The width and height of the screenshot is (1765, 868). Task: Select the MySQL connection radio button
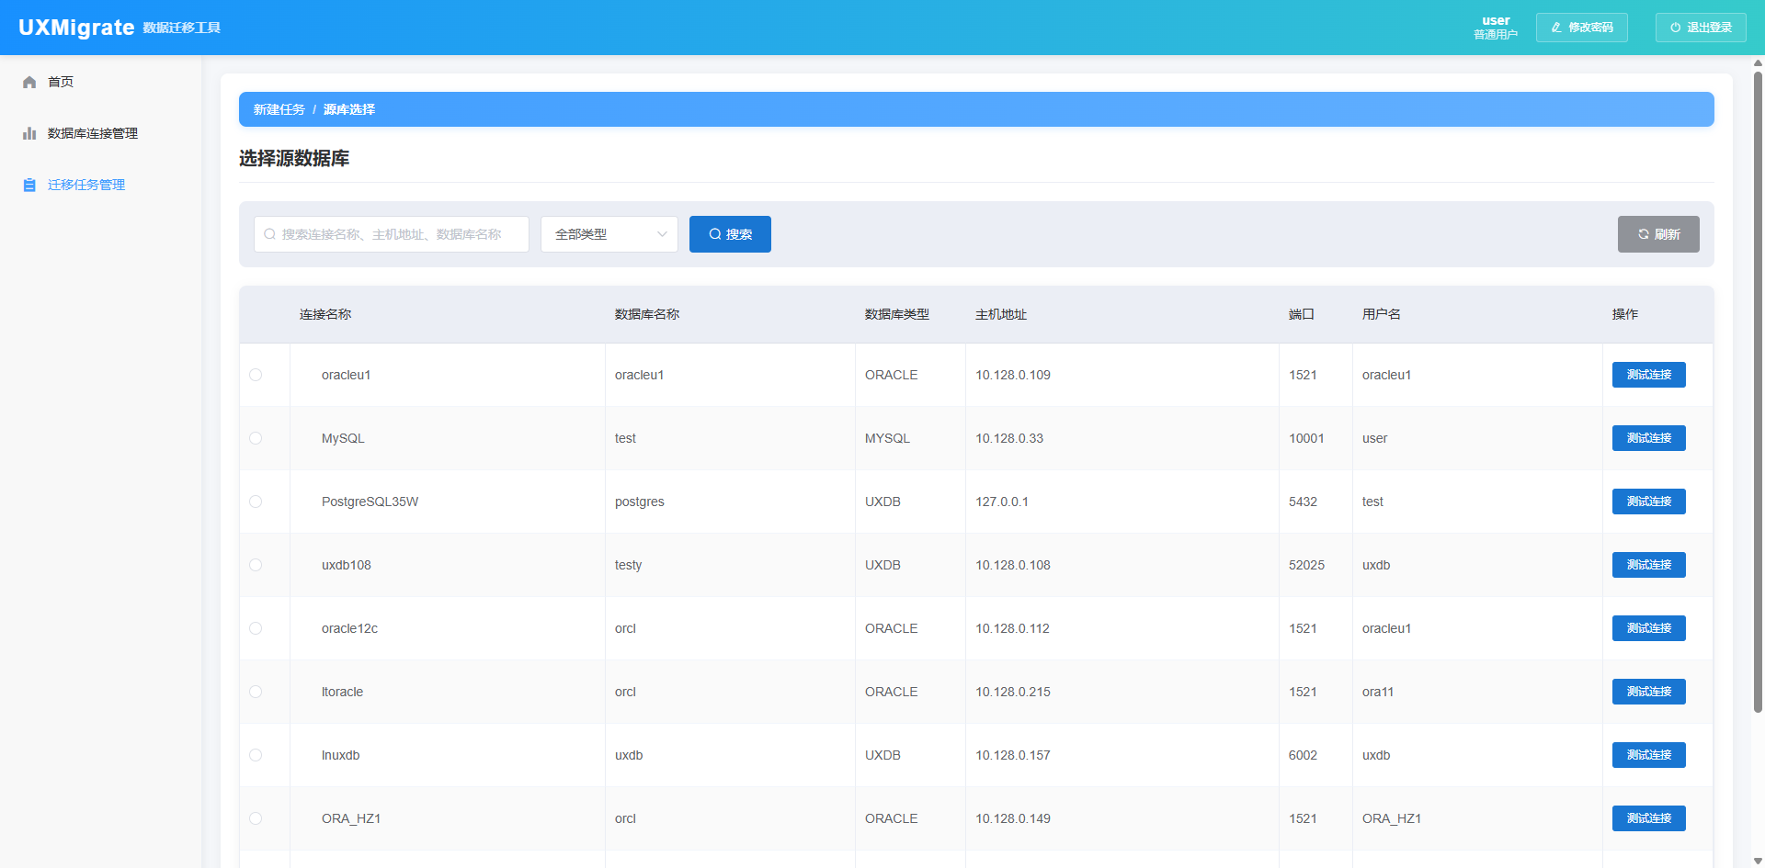point(256,438)
